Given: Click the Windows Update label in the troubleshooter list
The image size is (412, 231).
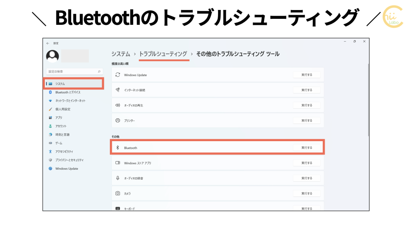Looking at the screenshot, I should (x=135, y=75).
